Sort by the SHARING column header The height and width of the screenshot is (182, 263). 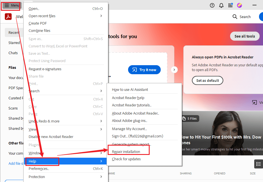[186, 173]
